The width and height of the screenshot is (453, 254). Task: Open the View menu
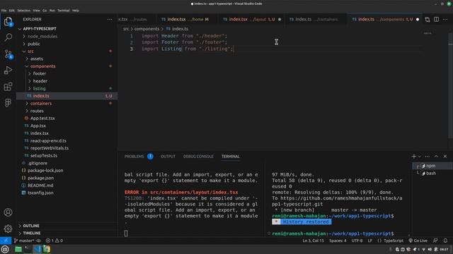[x=36, y=11]
